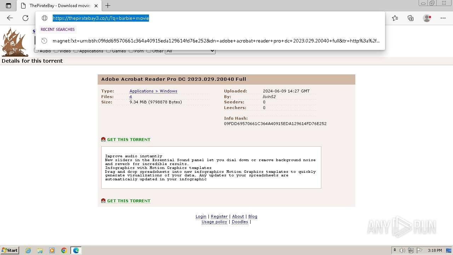This screenshot has height=255, width=453.
Task: Reload the page with Refresh icon
Action: pos(25,18)
